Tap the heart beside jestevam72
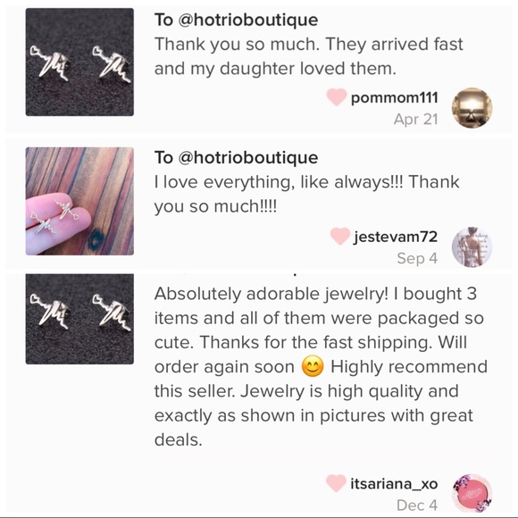The width and height of the screenshot is (518, 518). click(x=340, y=236)
